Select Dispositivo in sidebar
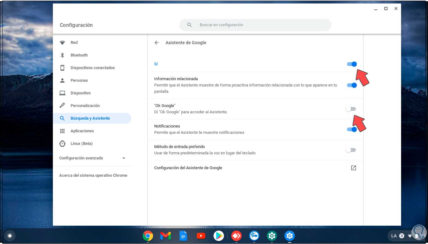 coord(92,93)
